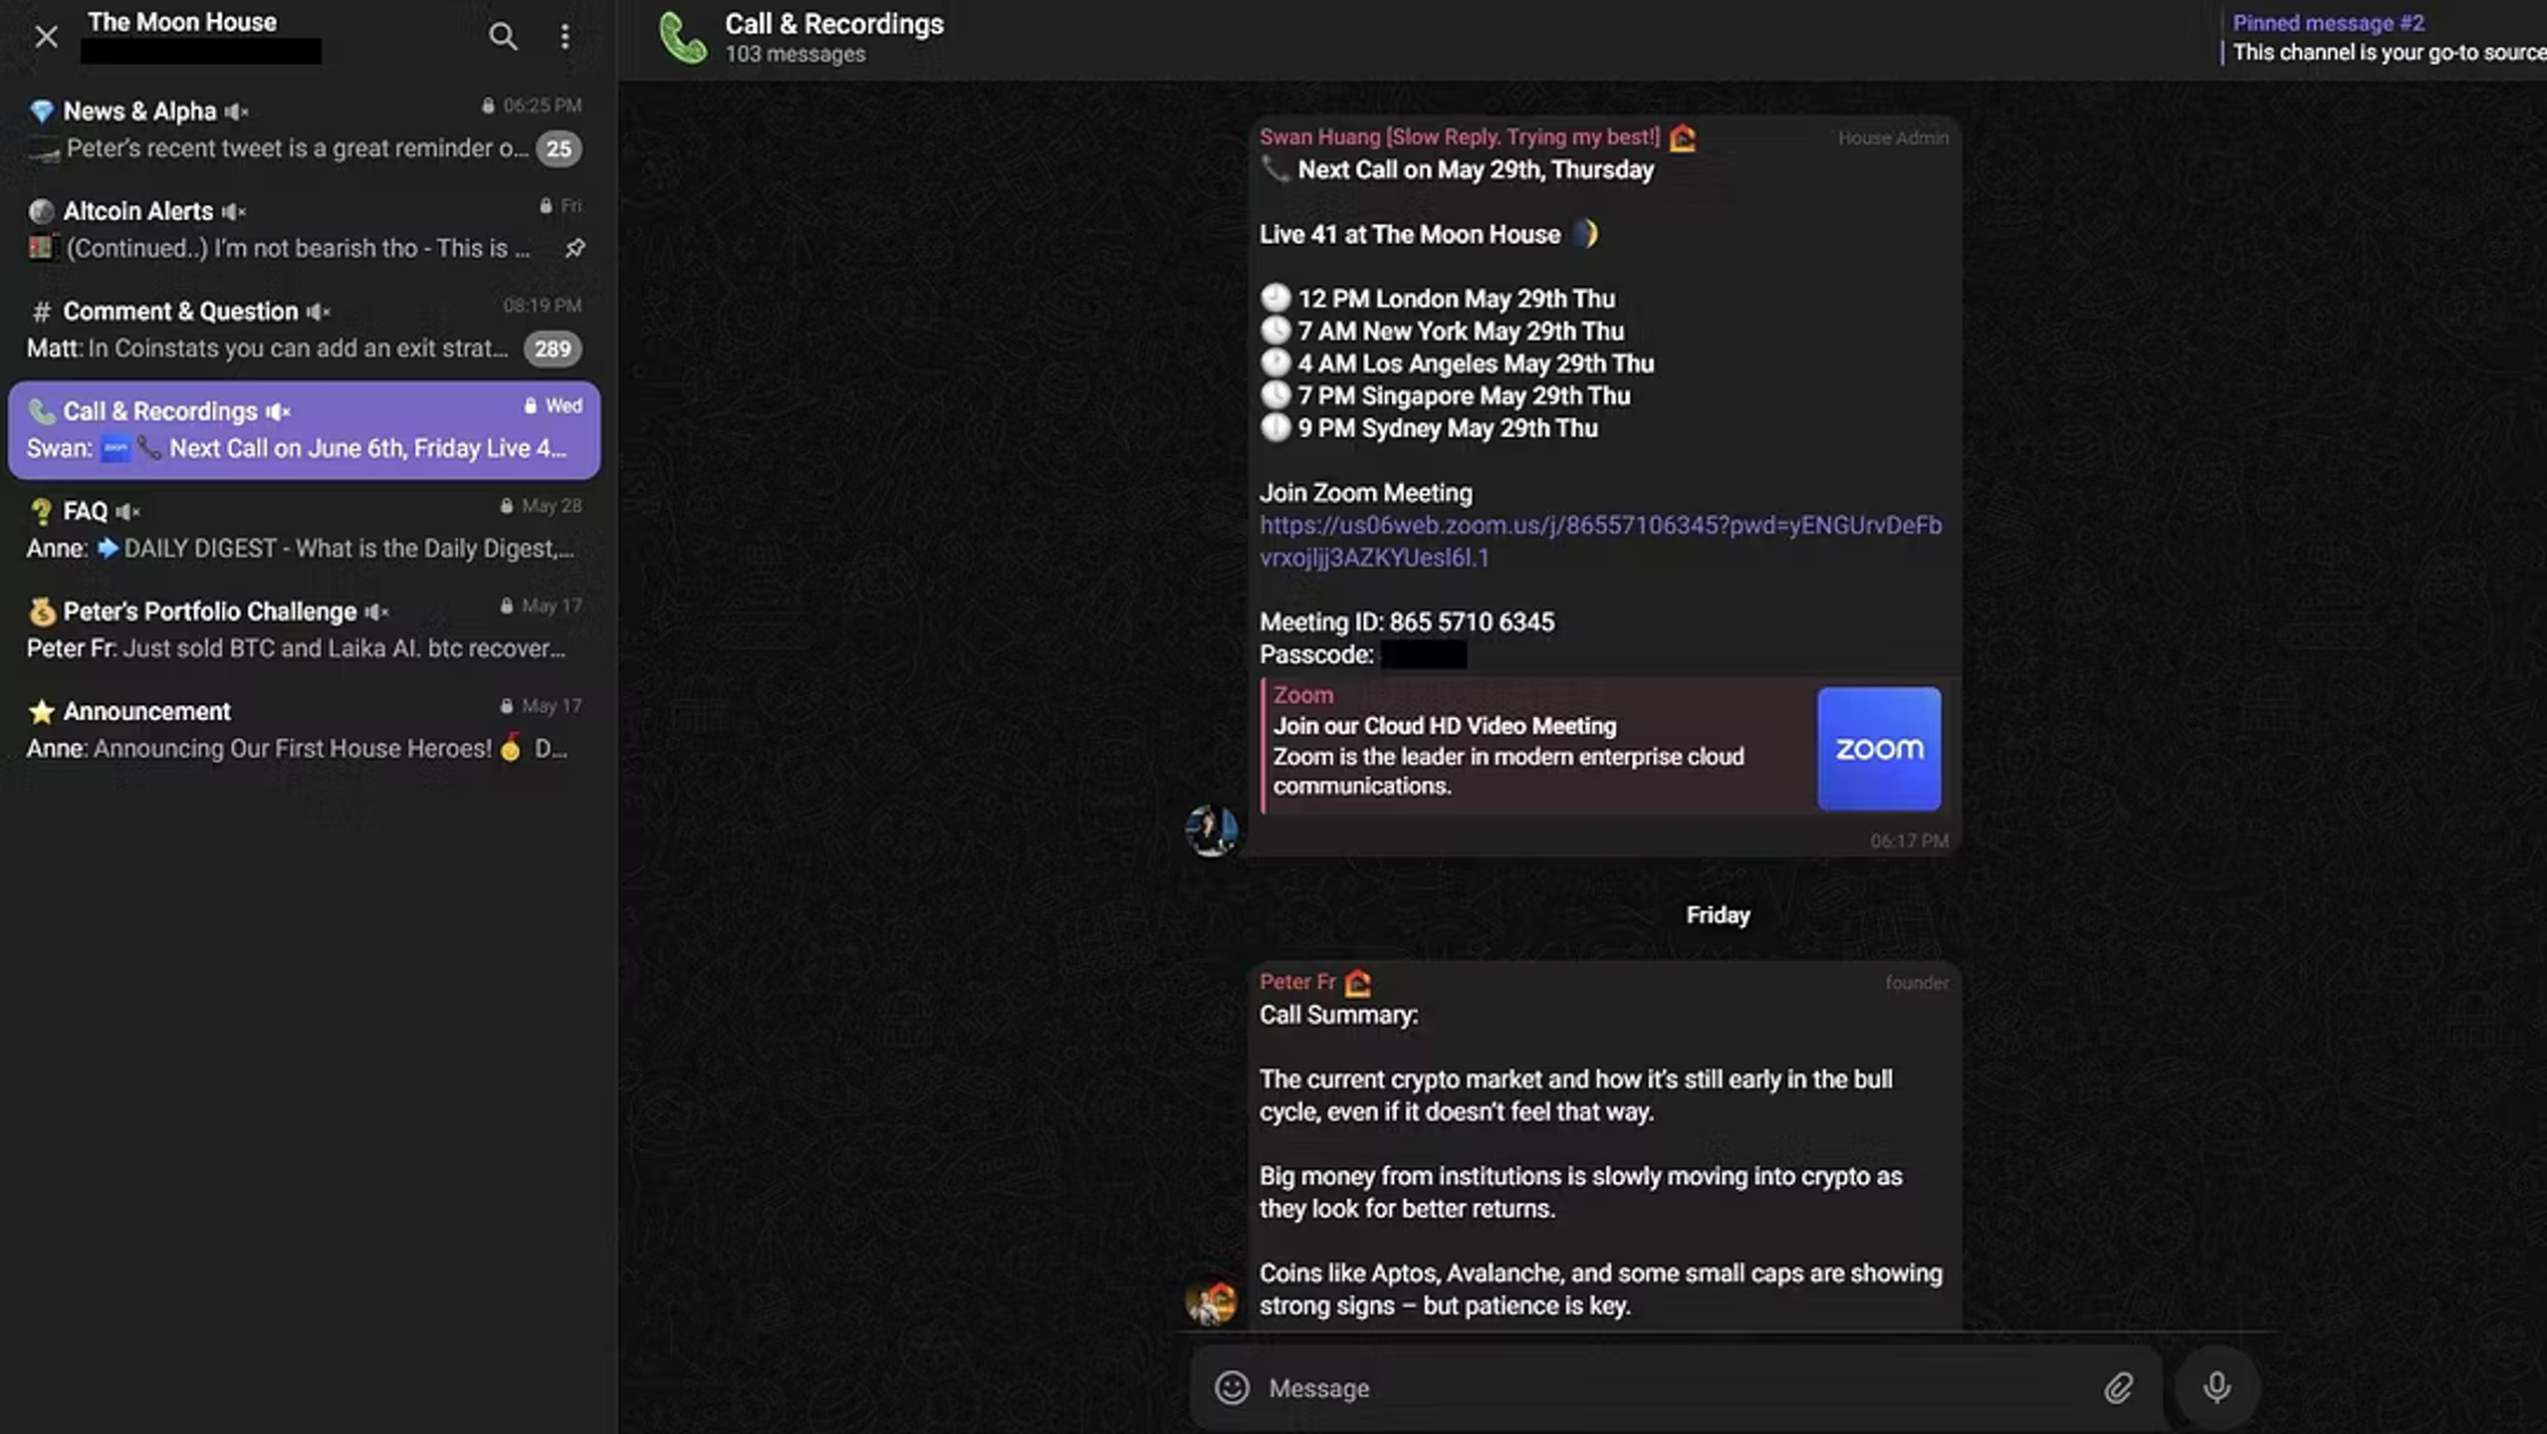
Task: Click the muted speaker icon beside FAQ
Action: click(x=127, y=512)
